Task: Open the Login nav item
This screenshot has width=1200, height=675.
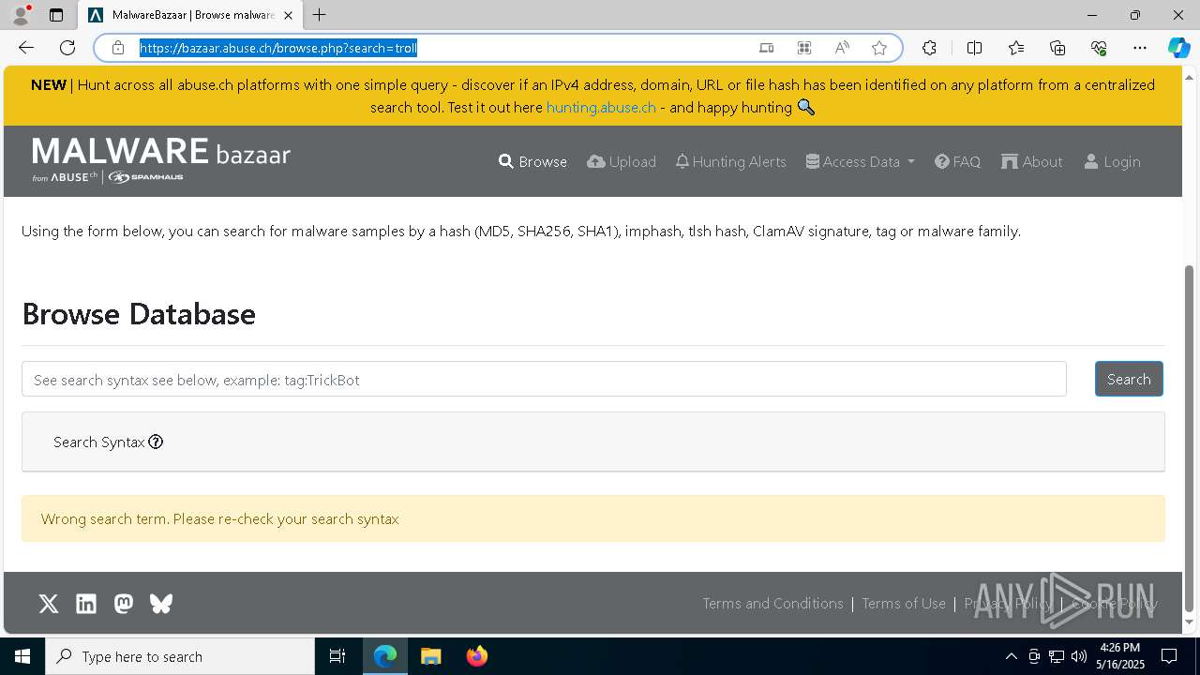Action: (x=1112, y=162)
